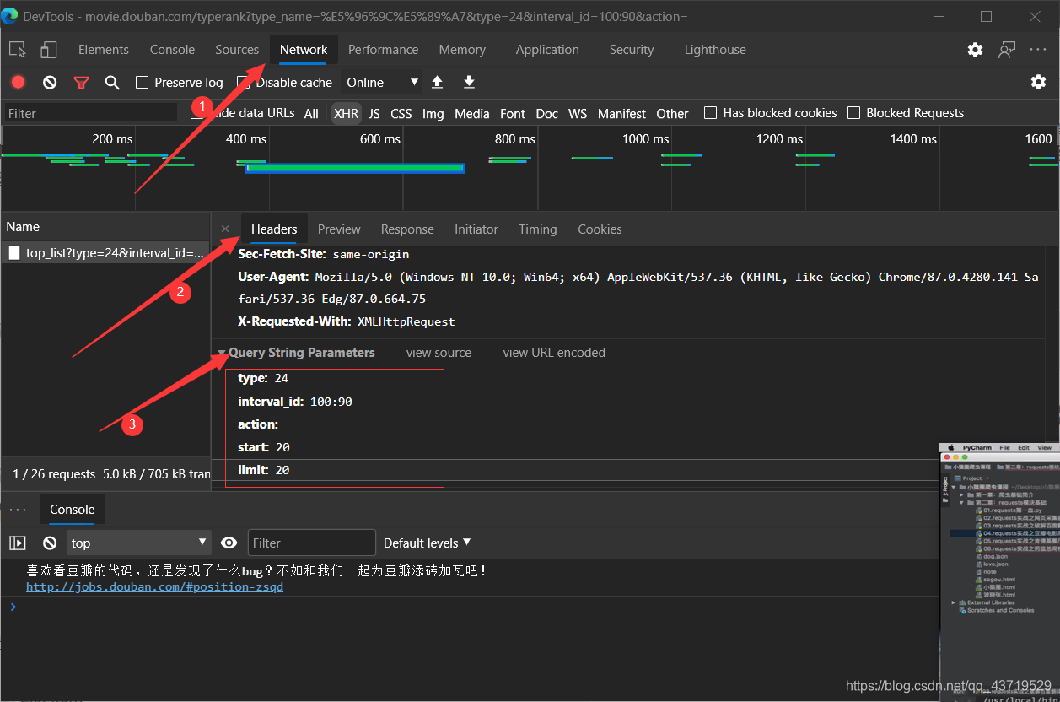Image resolution: width=1060 pixels, height=702 pixels.
Task: Activate the inspect element picker icon
Action: click(18, 50)
